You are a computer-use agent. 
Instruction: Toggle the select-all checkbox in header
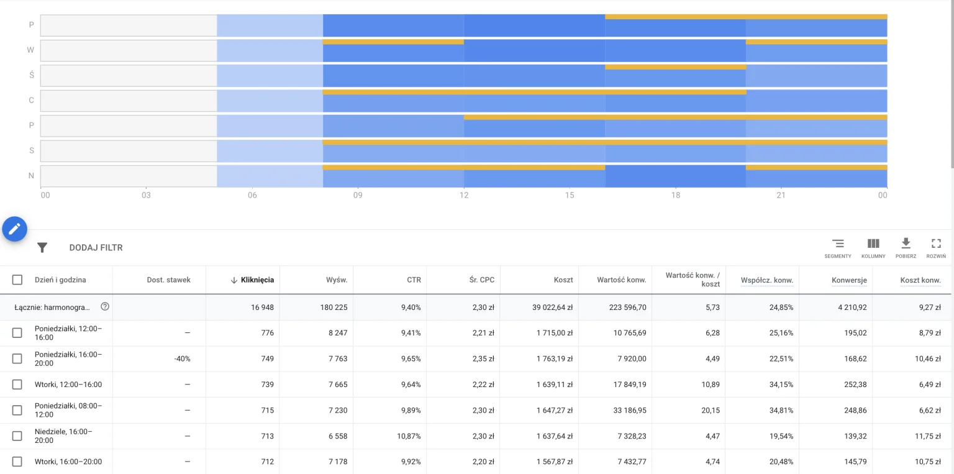coord(17,280)
